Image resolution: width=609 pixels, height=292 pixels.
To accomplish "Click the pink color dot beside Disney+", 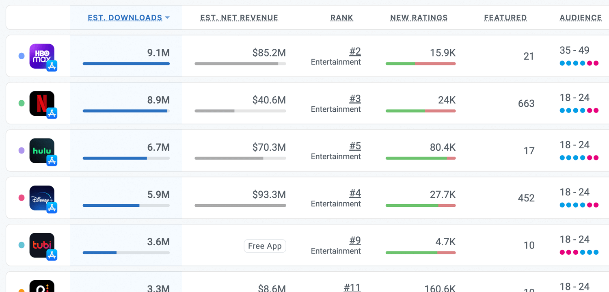I will [22, 198].
